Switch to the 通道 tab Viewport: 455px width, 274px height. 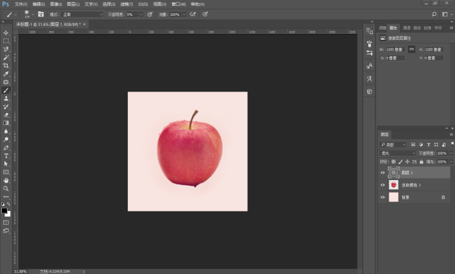[406, 28]
